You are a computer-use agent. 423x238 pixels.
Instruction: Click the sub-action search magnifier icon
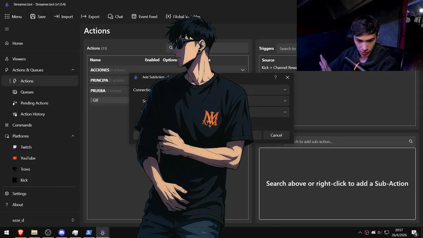click(411, 141)
